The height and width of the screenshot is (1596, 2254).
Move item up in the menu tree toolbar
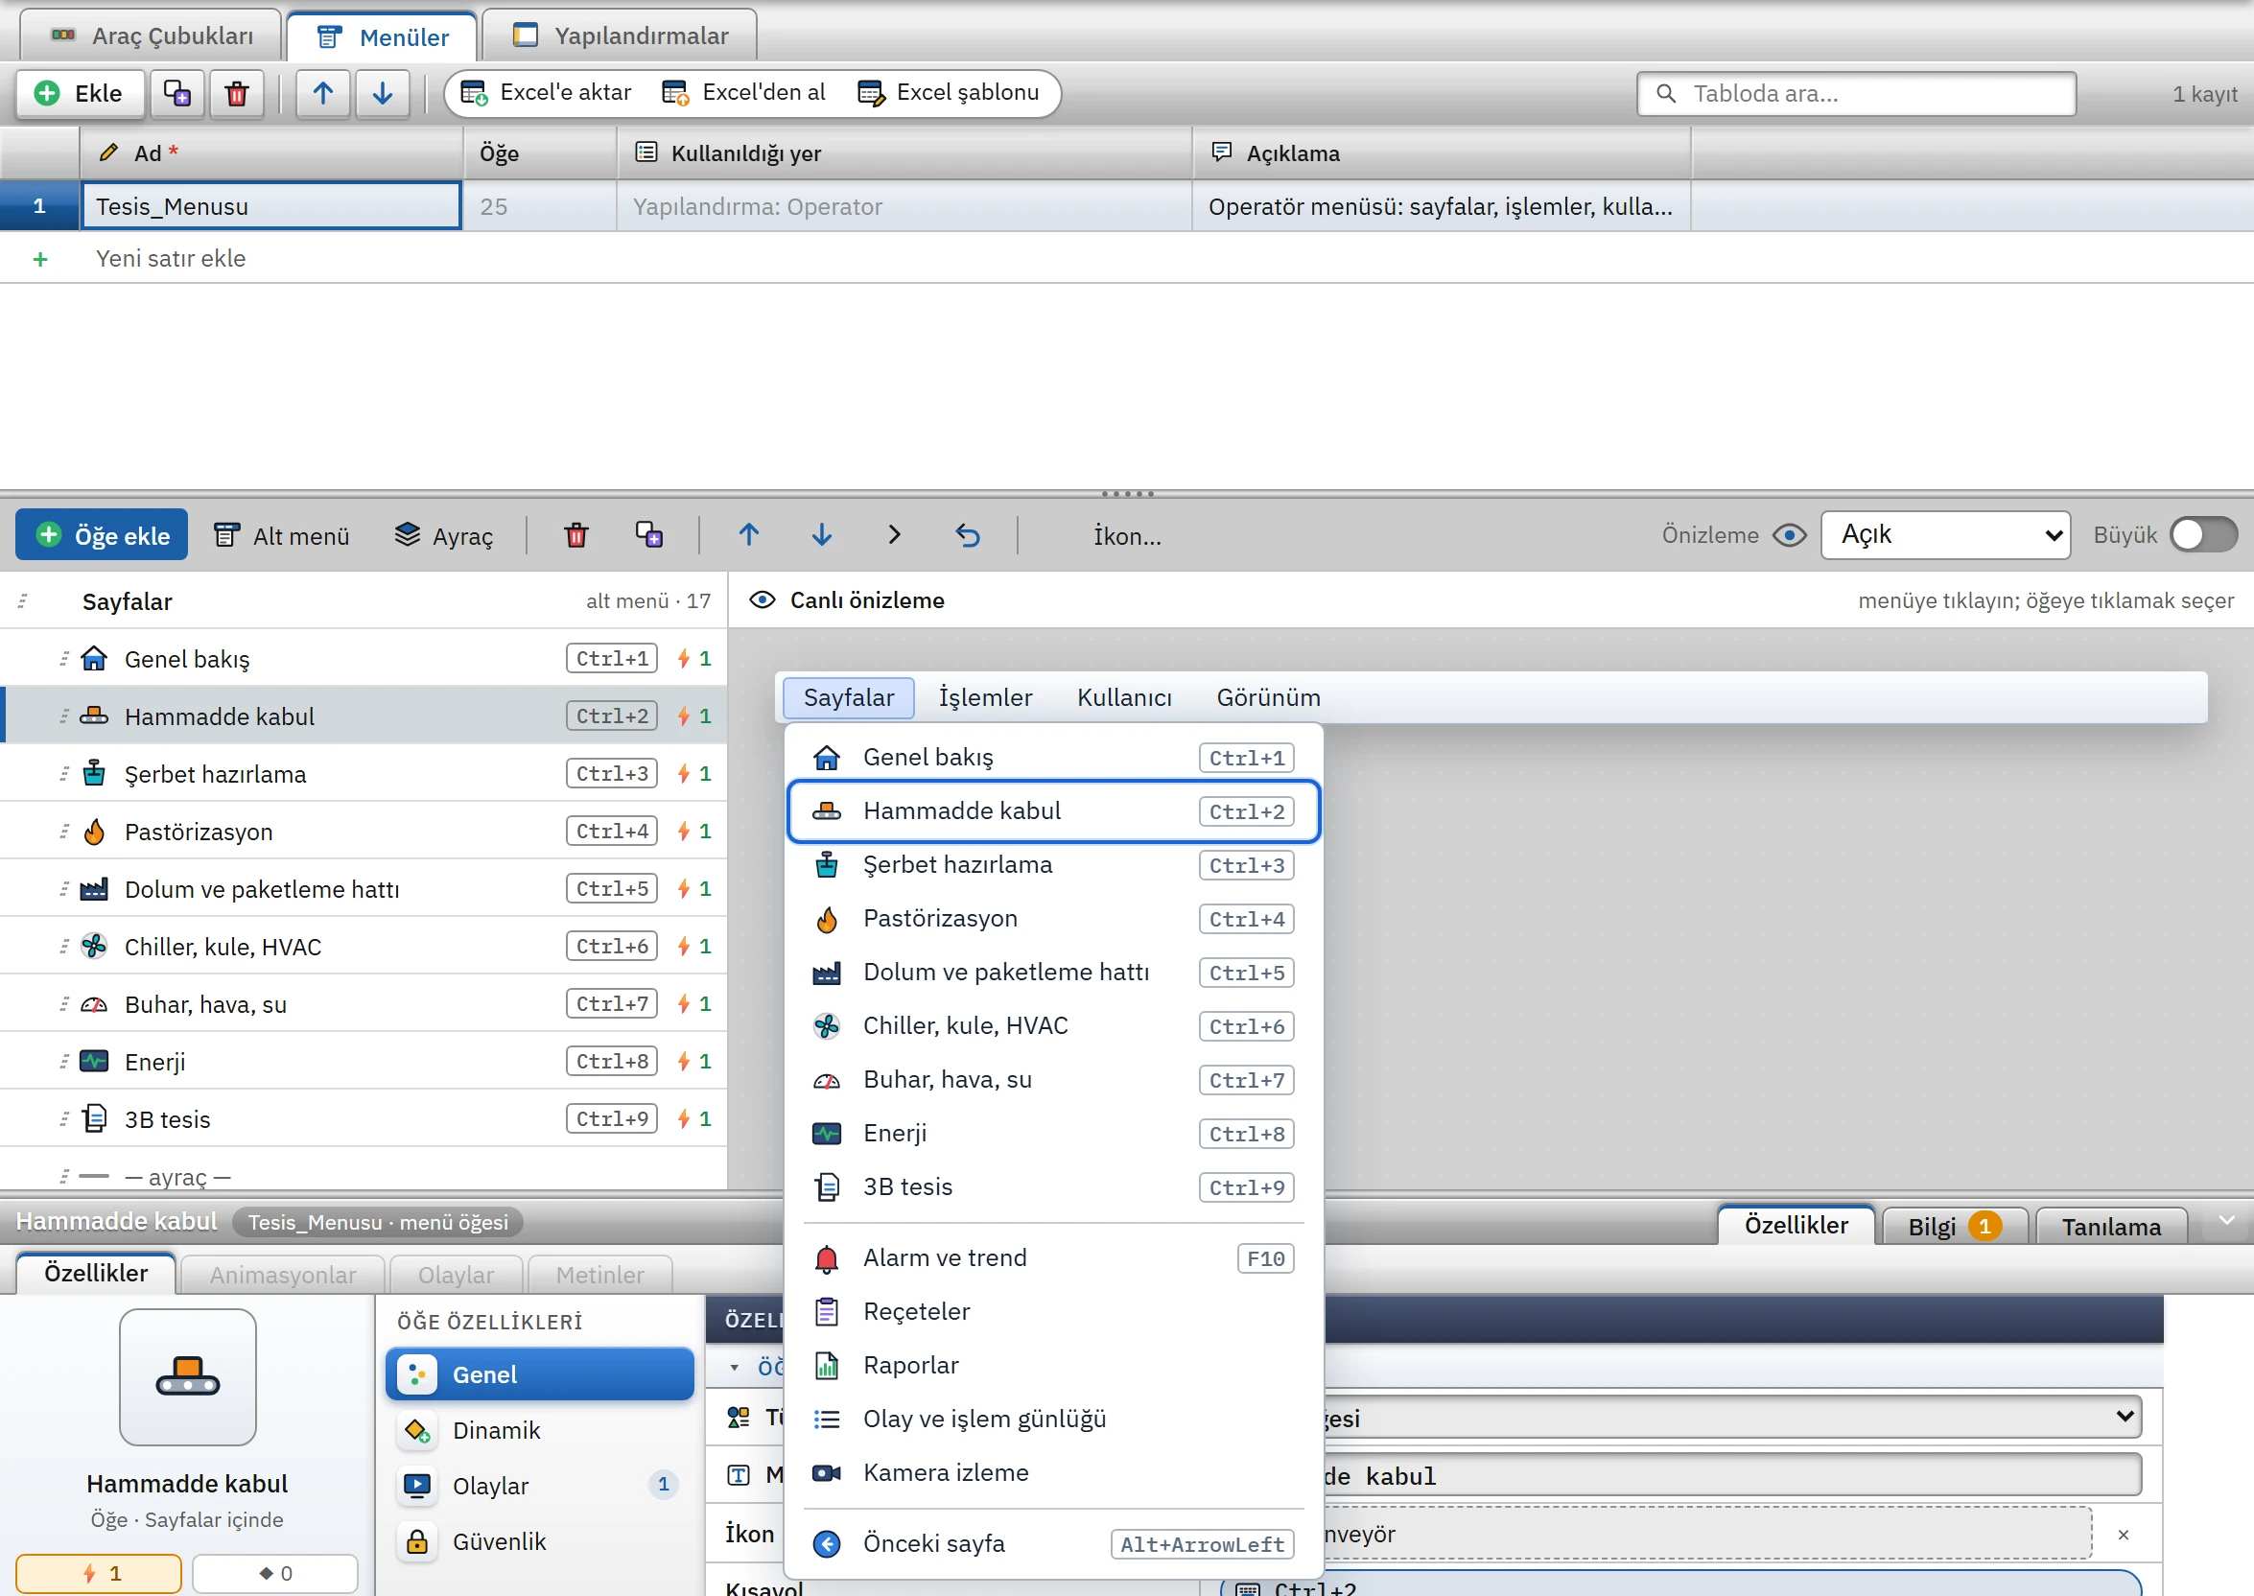pyautogui.click(x=749, y=535)
